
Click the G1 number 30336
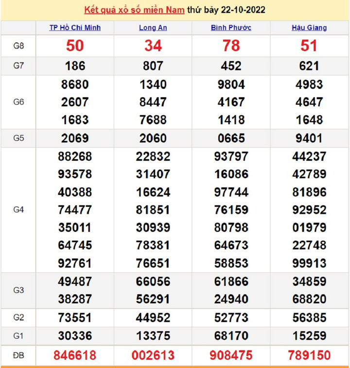[x=75, y=336]
